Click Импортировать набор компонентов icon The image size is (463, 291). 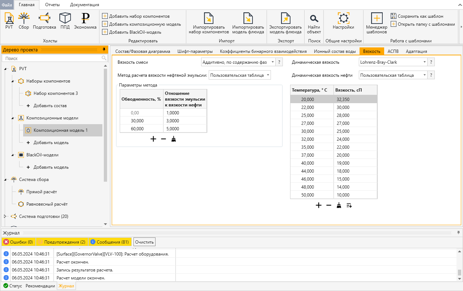click(x=209, y=18)
